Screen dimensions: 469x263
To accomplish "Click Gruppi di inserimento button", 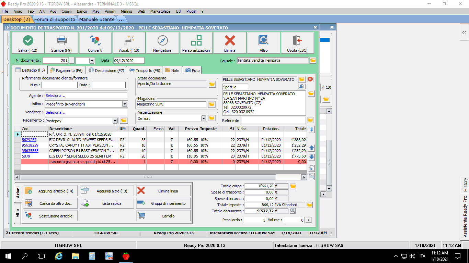I will pos(163,203).
